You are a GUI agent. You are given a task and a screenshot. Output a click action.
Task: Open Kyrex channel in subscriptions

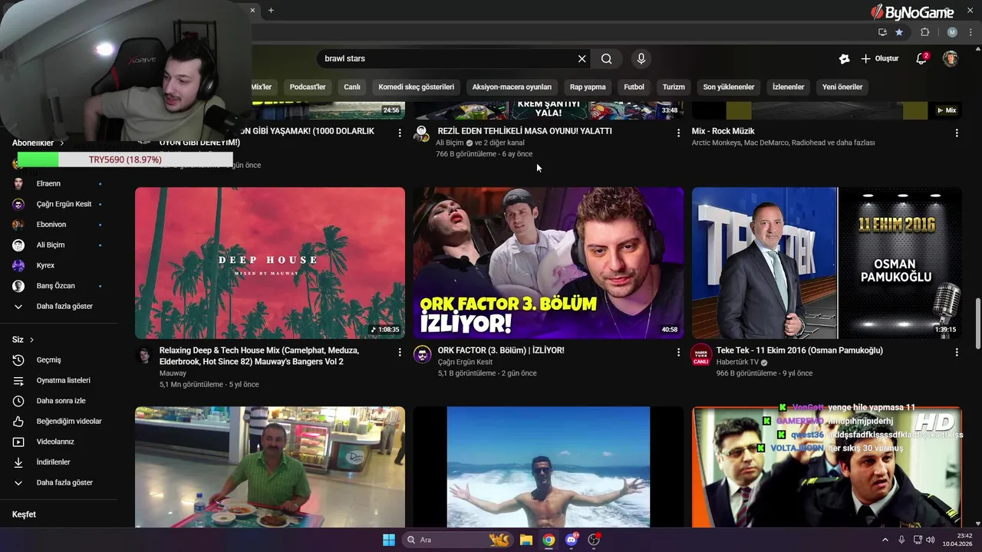point(59,265)
